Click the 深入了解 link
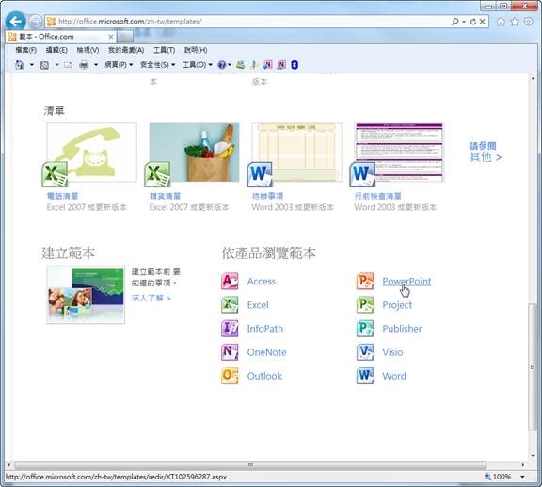This screenshot has width=542, height=487. pyautogui.click(x=151, y=298)
